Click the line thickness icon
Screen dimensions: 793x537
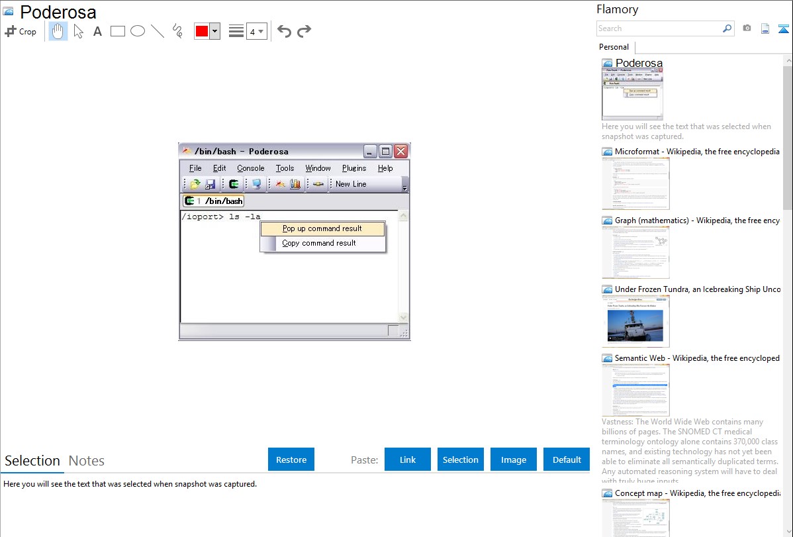[236, 31]
